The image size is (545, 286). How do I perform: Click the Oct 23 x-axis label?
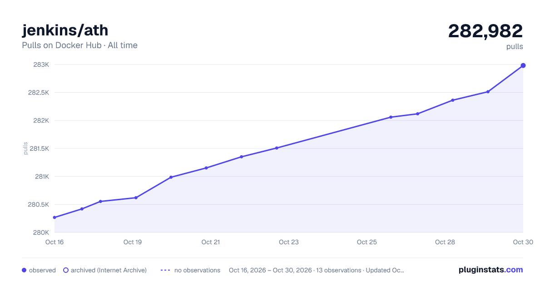[289, 242]
